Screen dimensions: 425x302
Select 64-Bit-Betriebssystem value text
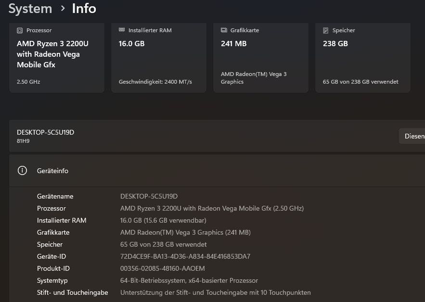click(189, 280)
